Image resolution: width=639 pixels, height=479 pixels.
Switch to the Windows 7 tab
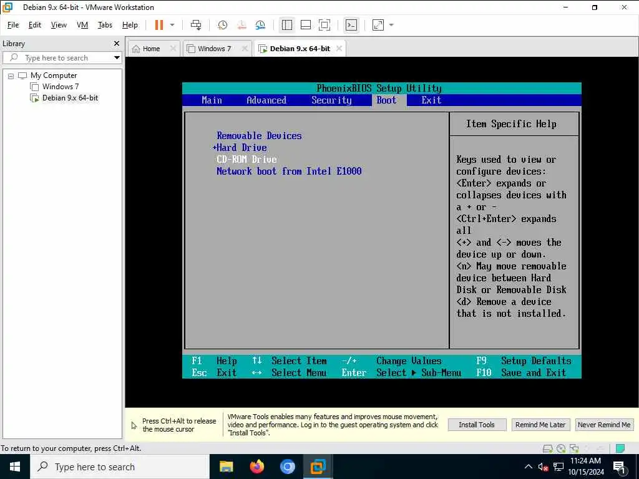tap(215, 49)
